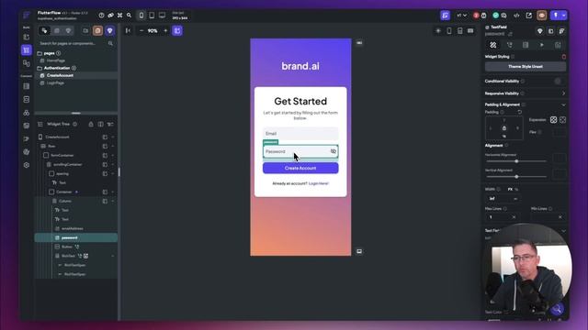
Task: Open the settings gear in left rail
Action: point(27,165)
